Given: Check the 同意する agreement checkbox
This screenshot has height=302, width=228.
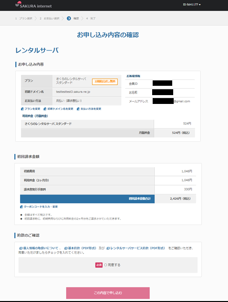Looking at the screenshot, I should (x=106, y=265).
